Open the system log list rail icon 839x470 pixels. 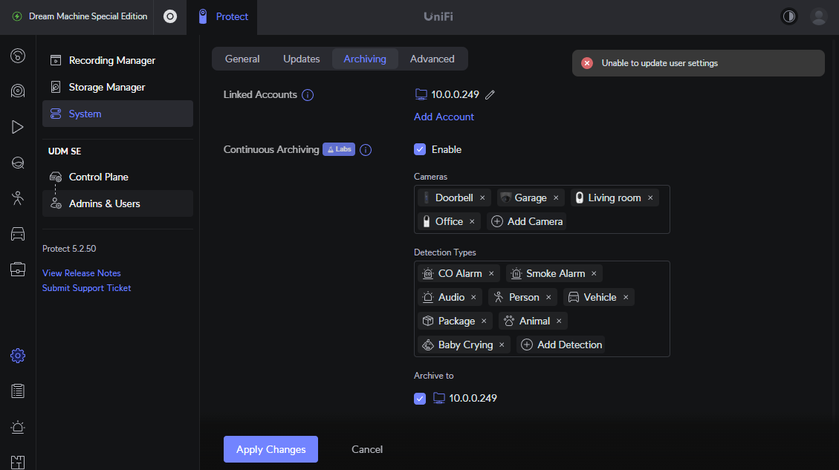tap(18, 391)
